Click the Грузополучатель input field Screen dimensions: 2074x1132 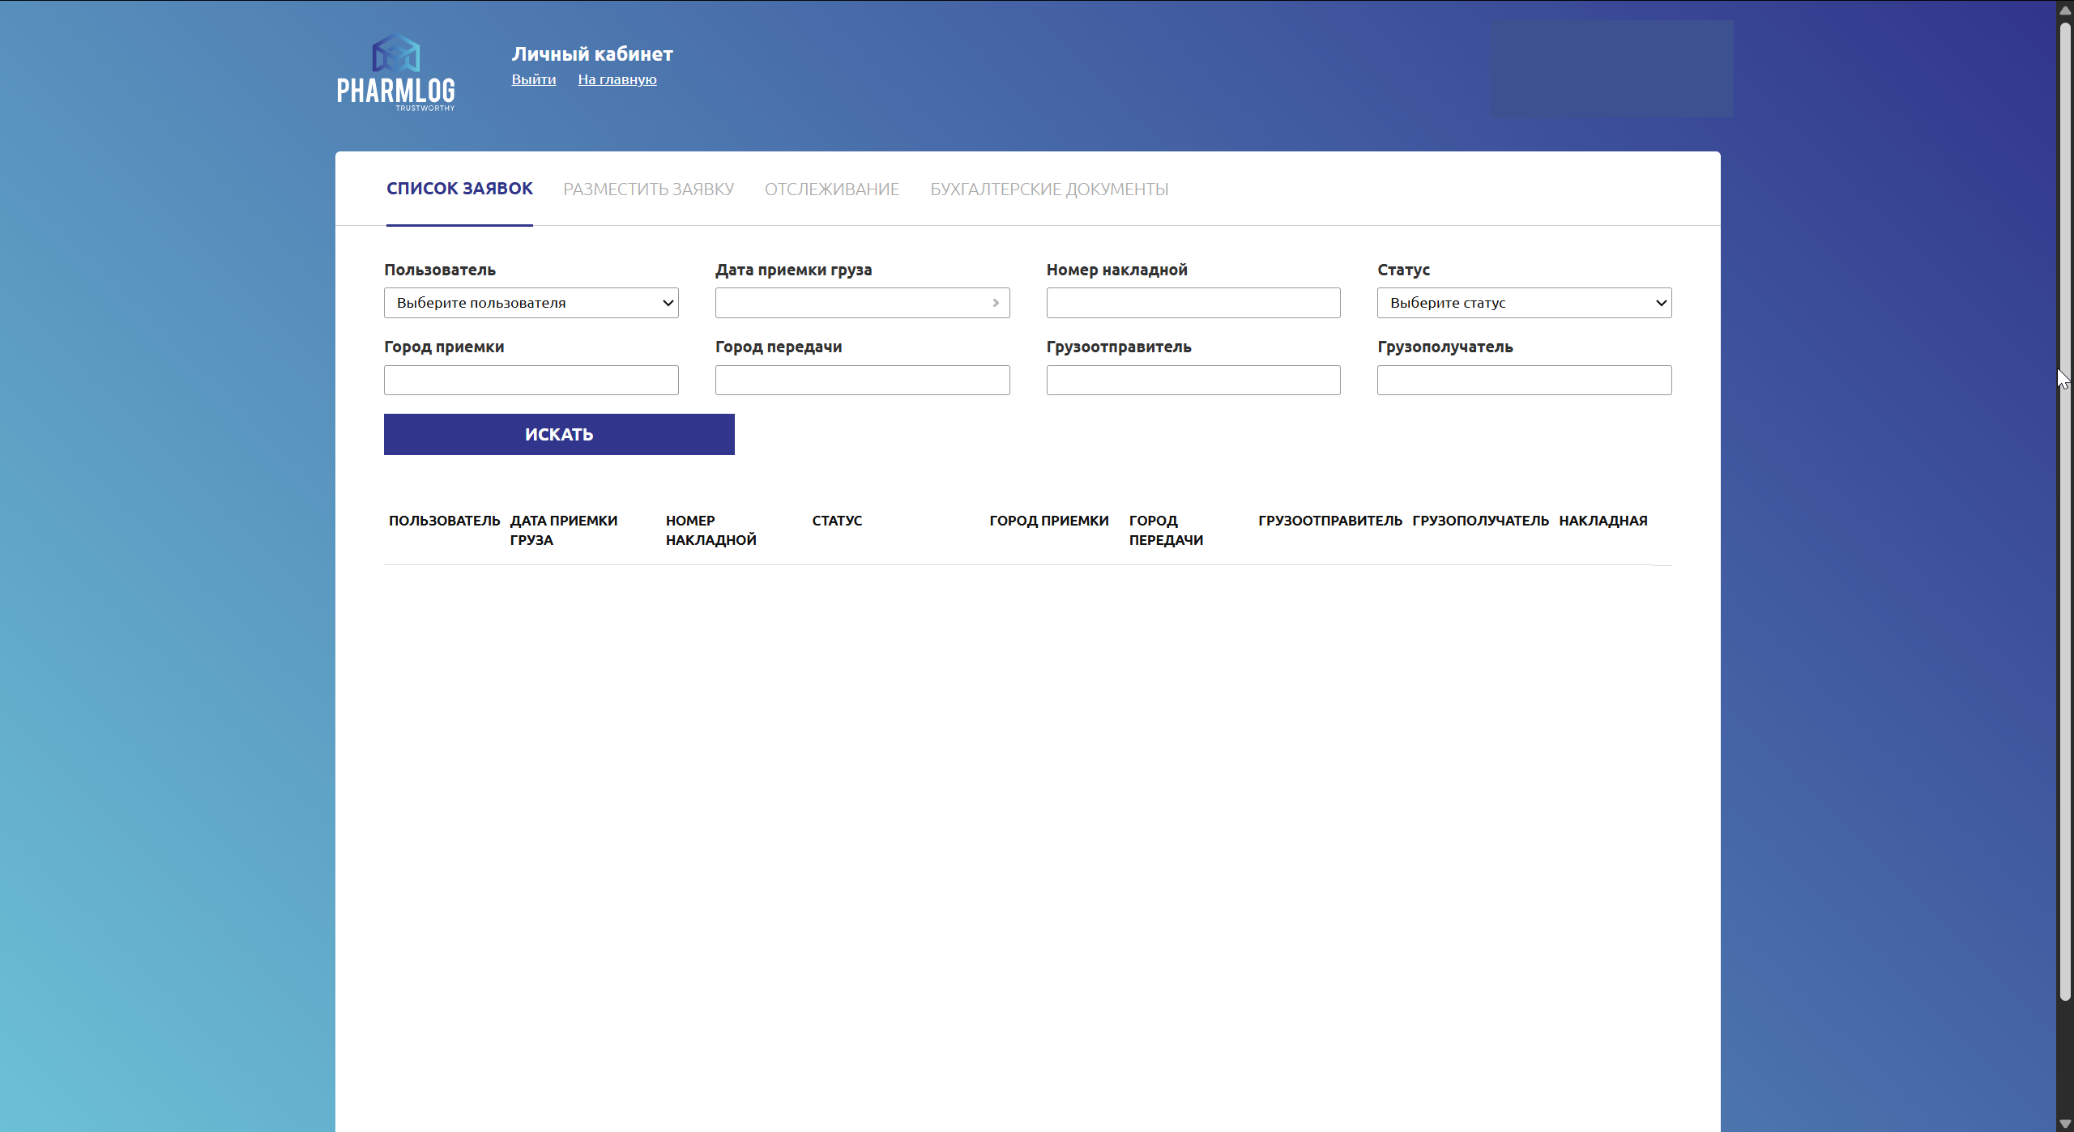pos(1524,380)
